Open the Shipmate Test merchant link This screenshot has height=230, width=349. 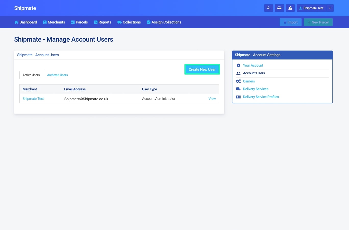pyautogui.click(x=33, y=99)
